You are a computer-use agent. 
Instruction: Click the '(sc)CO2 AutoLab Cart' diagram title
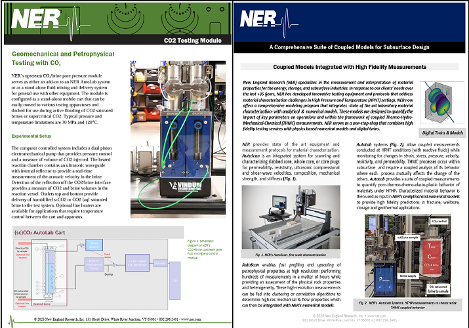point(39,232)
